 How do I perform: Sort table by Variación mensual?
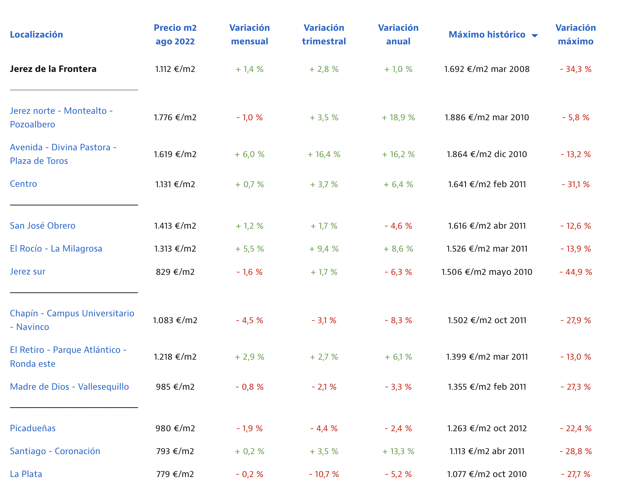pyautogui.click(x=249, y=34)
